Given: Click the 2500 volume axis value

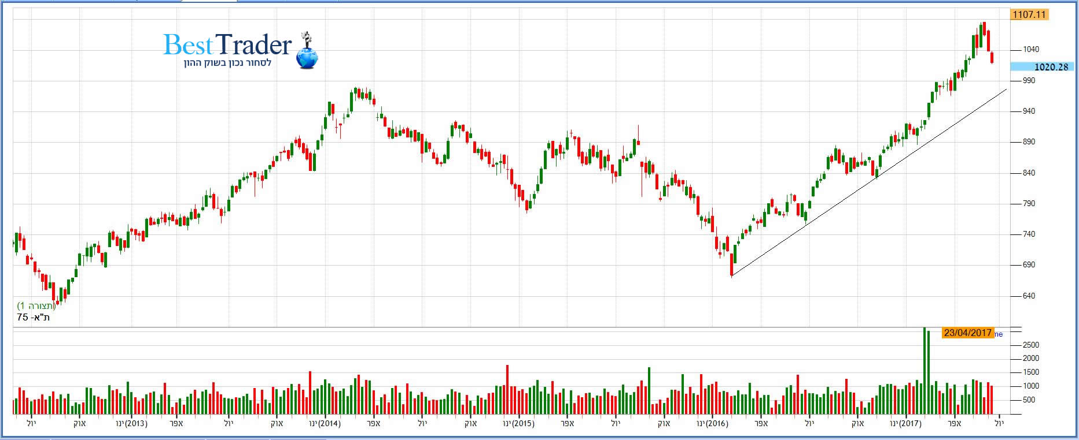Looking at the screenshot, I should (x=1031, y=345).
